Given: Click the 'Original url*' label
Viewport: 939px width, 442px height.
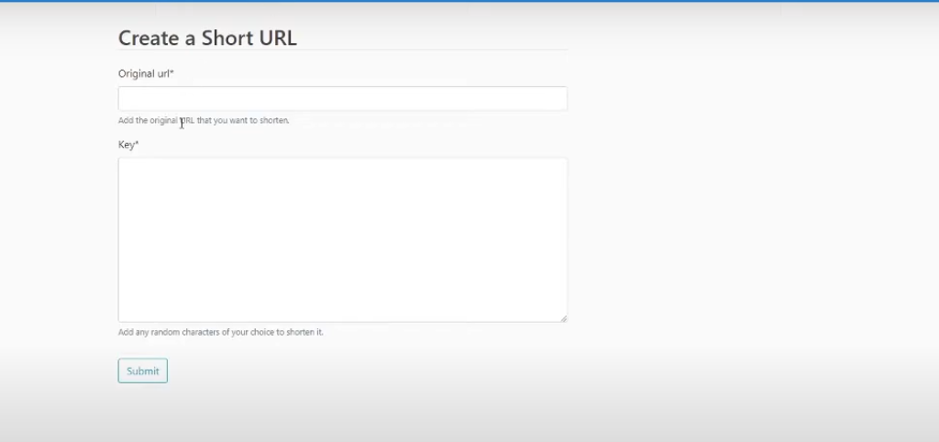Looking at the screenshot, I should pos(146,73).
